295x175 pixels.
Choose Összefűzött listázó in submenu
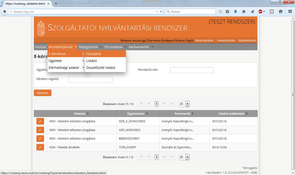click(x=105, y=68)
